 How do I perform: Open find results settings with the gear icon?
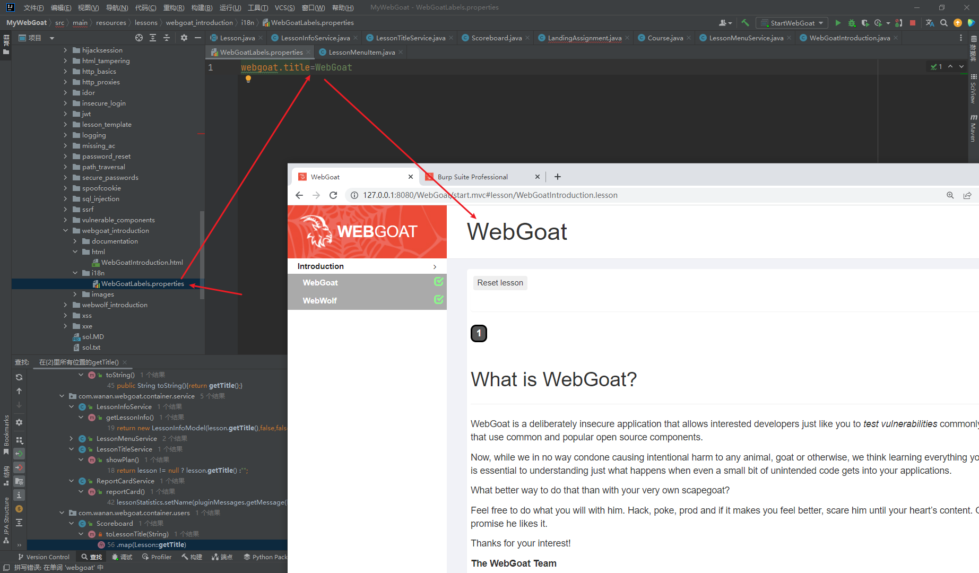[x=19, y=422]
